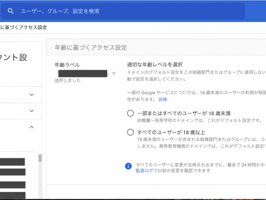This screenshot has width=266, height=200.
Task: Select すべてのユーザーが 18 歳以上 radio button
Action: coord(130,132)
